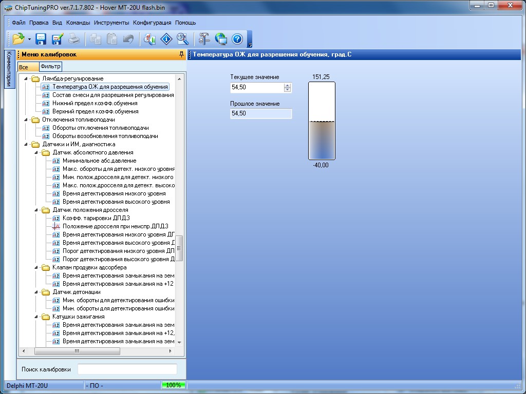The height and width of the screenshot is (394, 526).
Task: Open the Инструменты menu
Action: point(111,23)
